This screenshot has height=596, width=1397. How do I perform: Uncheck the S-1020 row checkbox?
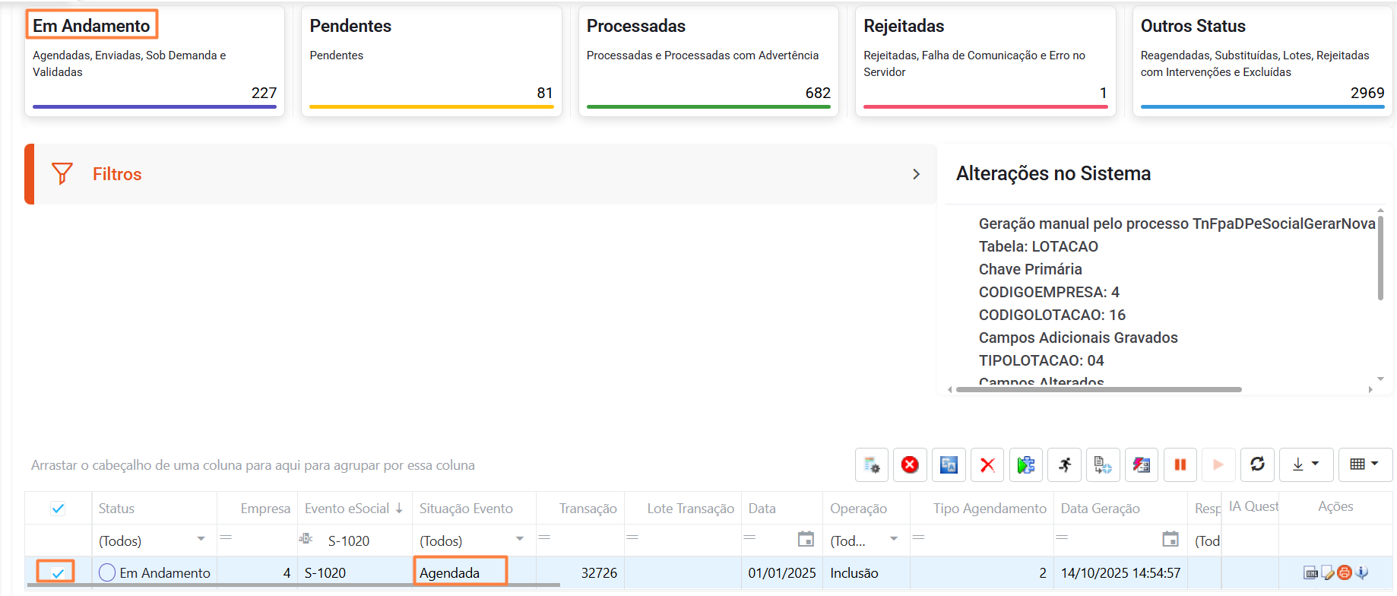point(58,573)
